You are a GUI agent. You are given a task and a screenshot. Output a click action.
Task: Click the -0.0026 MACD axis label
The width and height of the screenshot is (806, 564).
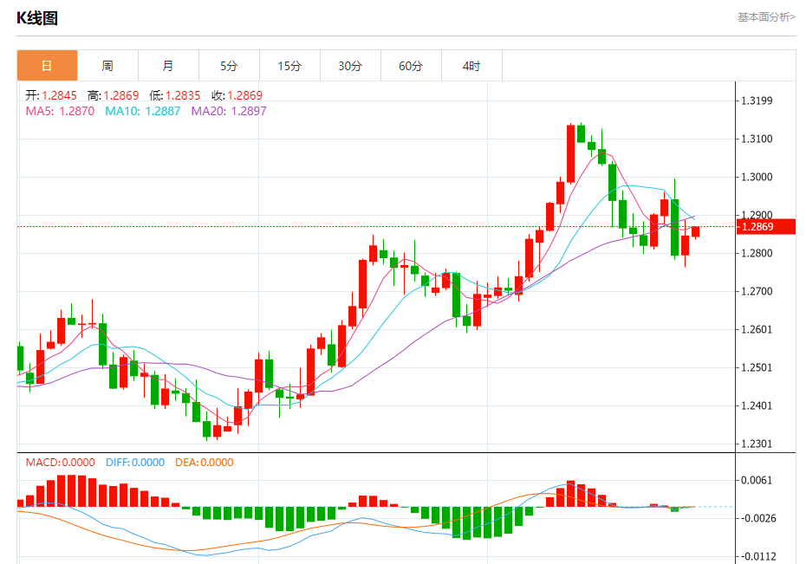click(758, 518)
